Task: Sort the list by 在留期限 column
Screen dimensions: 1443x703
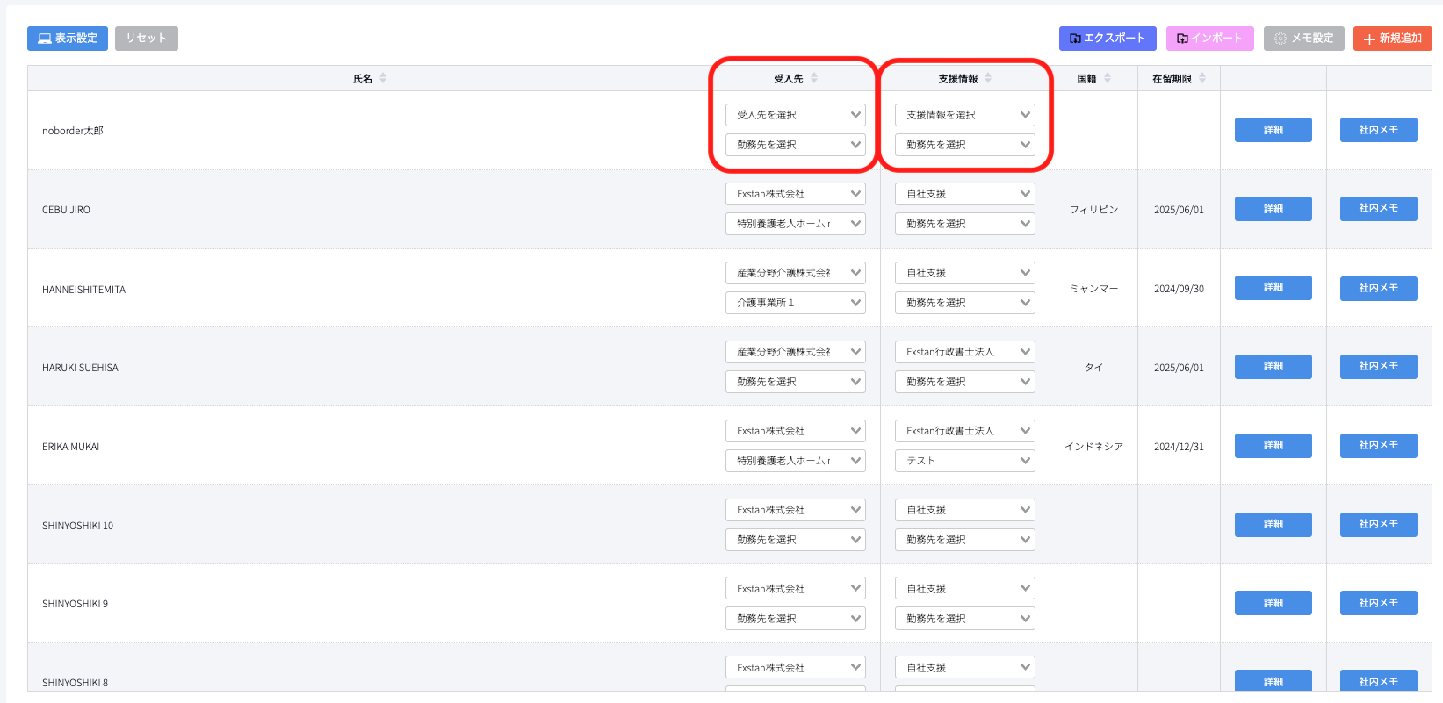Action: coord(1202,78)
